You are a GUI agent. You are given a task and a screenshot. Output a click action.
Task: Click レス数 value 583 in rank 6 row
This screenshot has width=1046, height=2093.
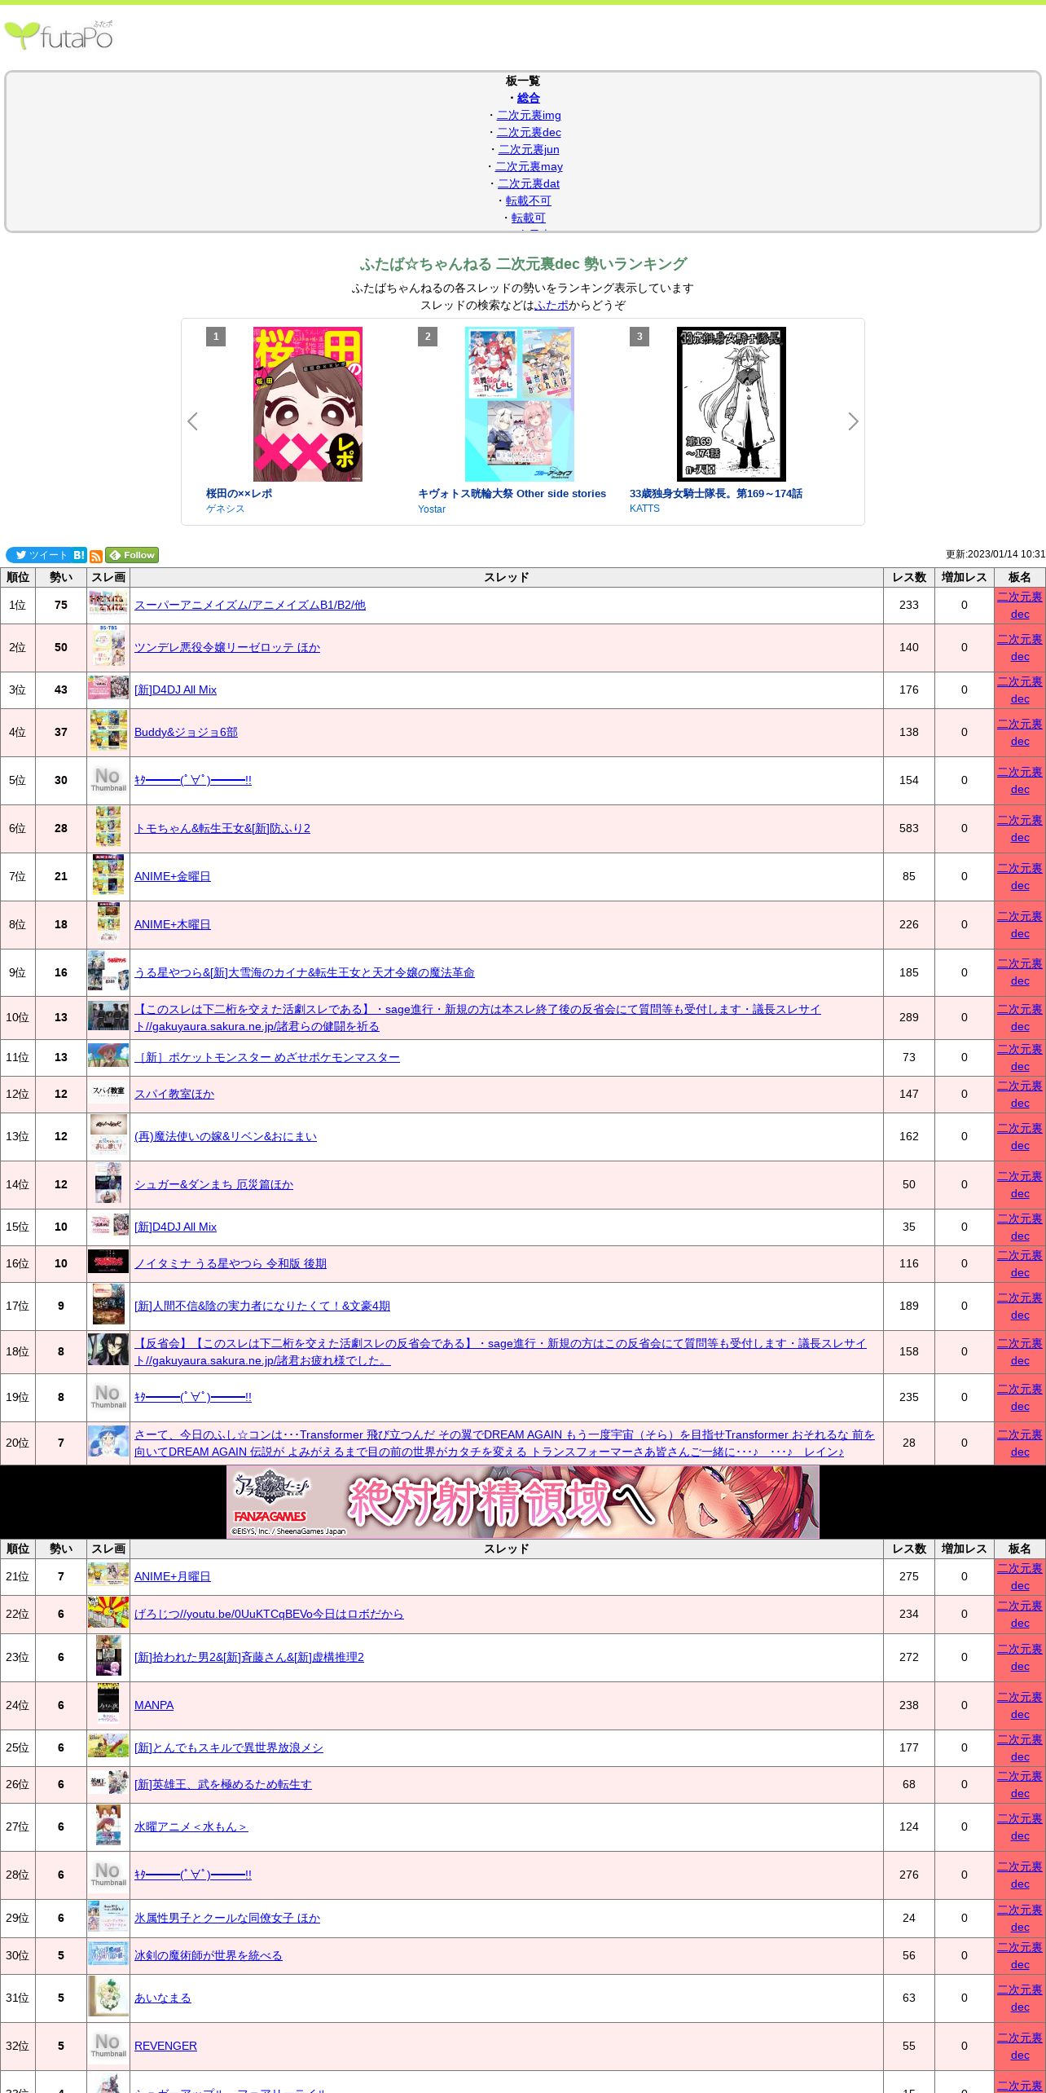pyautogui.click(x=909, y=828)
